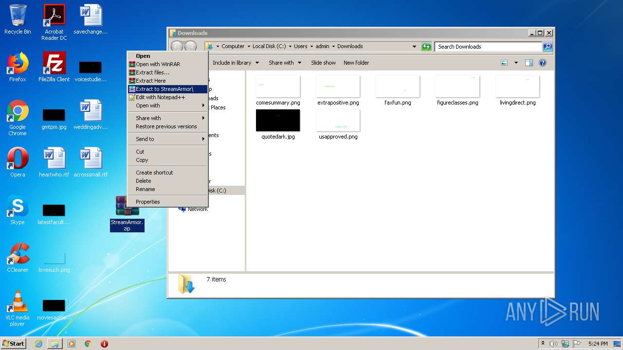The width and height of the screenshot is (623, 350).
Task: Open lovesuch.png on the desktop
Action: 54,263
